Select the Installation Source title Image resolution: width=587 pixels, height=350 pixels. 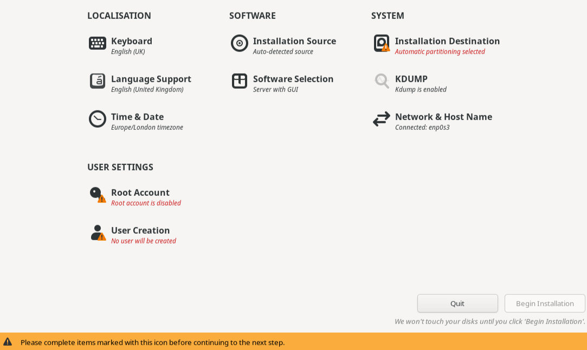(x=294, y=41)
